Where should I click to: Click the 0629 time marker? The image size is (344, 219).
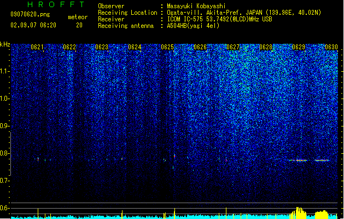[x=299, y=47]
